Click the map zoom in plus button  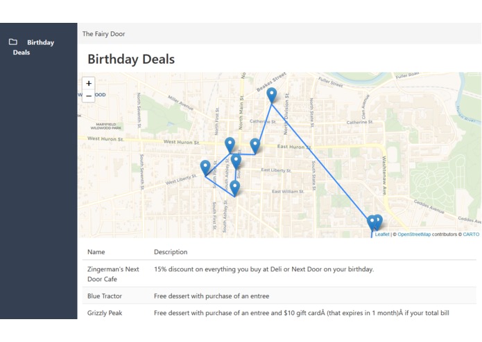(x=89, y=83)
